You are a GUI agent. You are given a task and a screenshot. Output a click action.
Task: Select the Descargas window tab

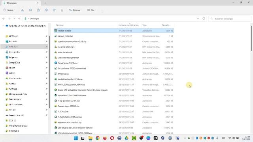click(x=21, y=3)
